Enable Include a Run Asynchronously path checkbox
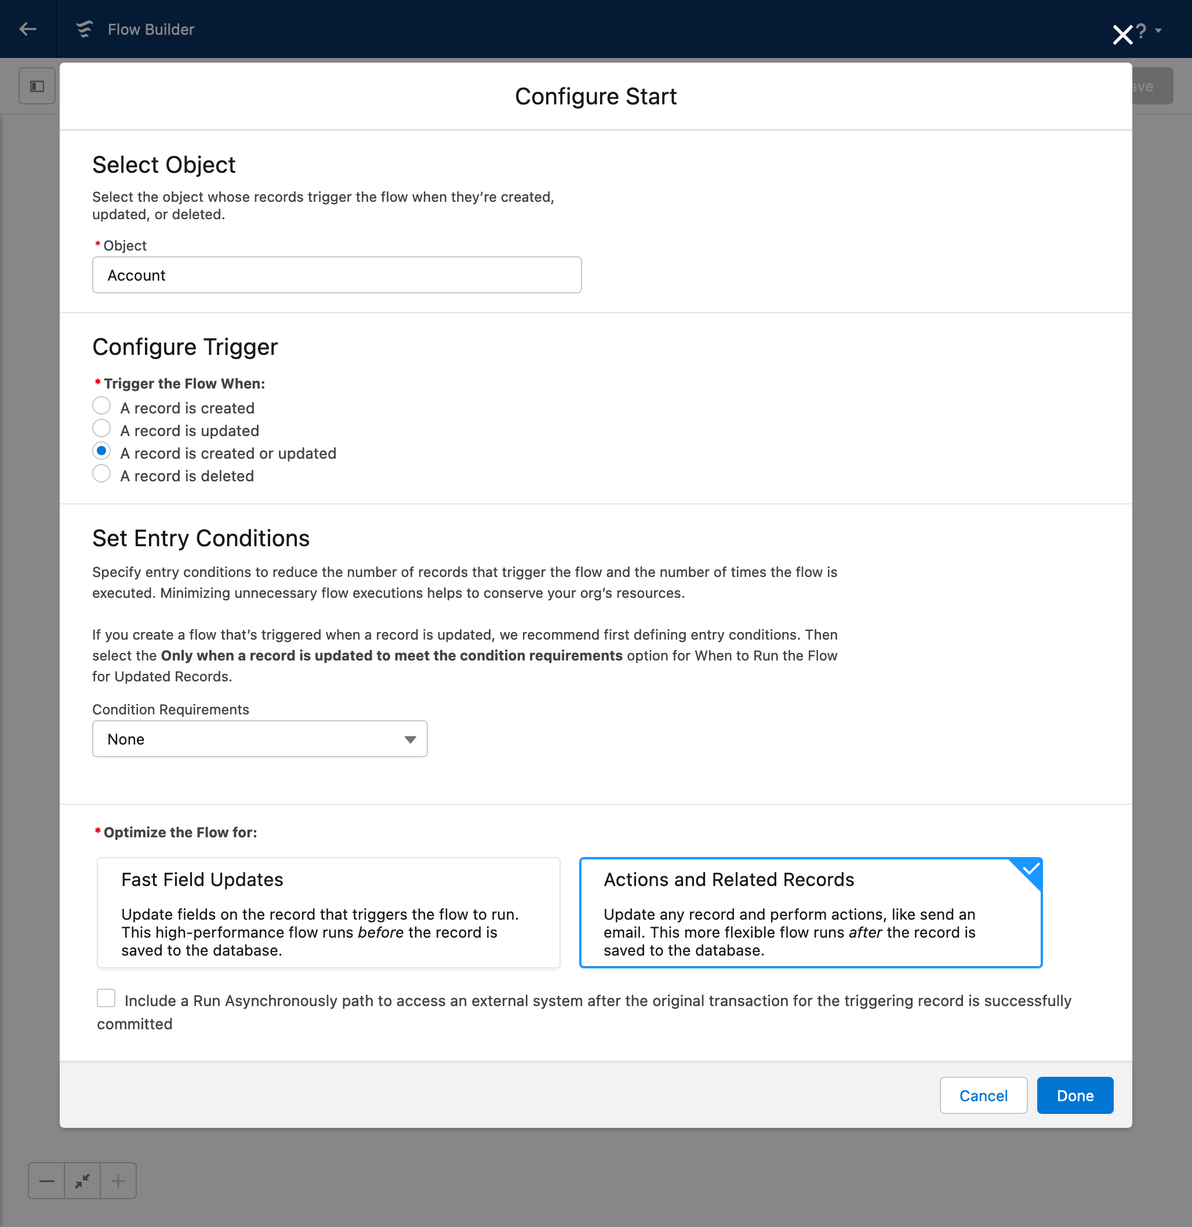The width and height of the screenshot is (1192, 1227). tap(106, 998)
